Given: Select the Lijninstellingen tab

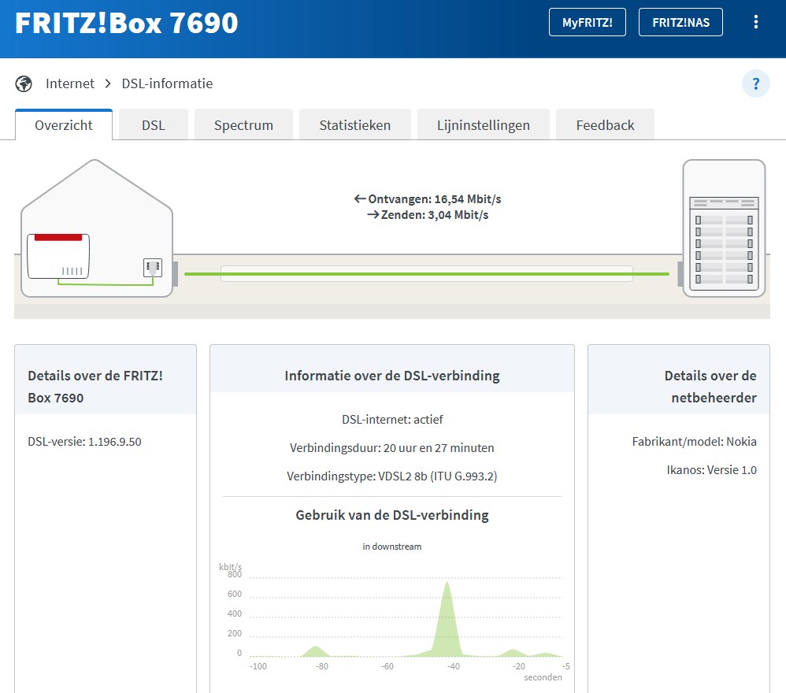Looking at the screenshot, I should coord(484,125).
